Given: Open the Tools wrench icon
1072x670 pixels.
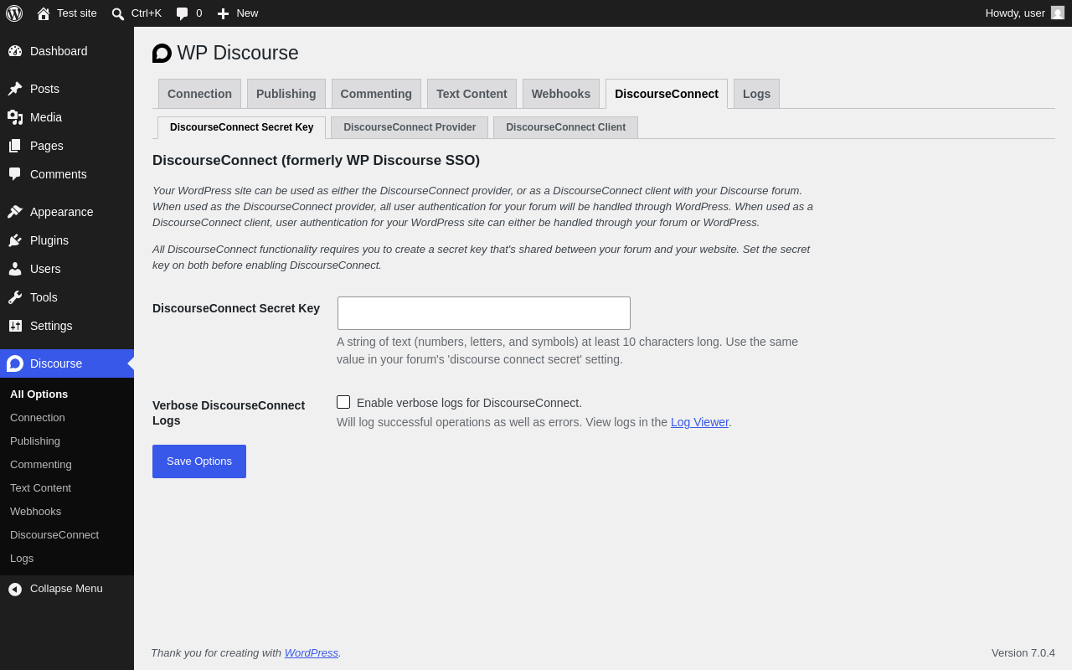Looking at the screenshot, I should pyautogui.click(x=15, y=297).
